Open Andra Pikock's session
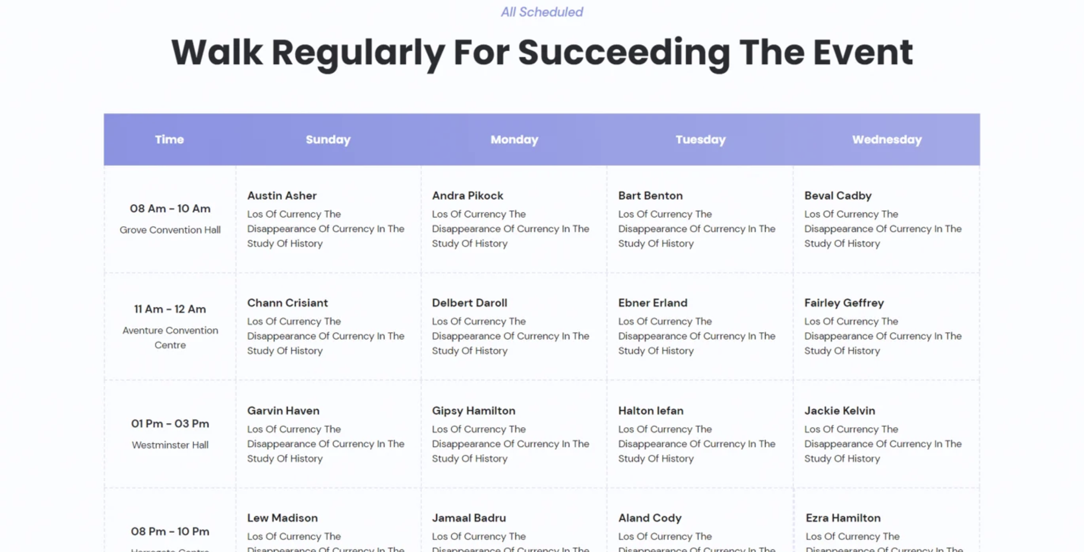The height and width of the screenshot is (552, 1084). click(x=467, y=196)
